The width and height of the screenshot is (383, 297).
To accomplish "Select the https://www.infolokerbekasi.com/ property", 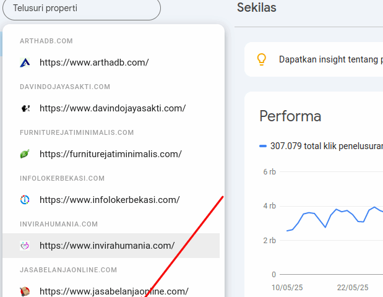I will [x=111, y=200].
